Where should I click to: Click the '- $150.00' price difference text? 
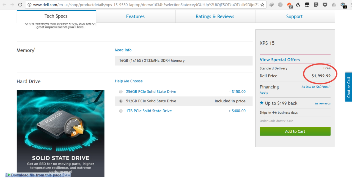(x=237, y=92)
